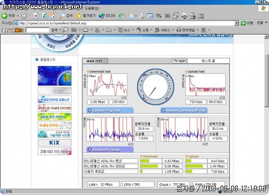Click the Windows flag logo at top right

(x=264, y=8)
